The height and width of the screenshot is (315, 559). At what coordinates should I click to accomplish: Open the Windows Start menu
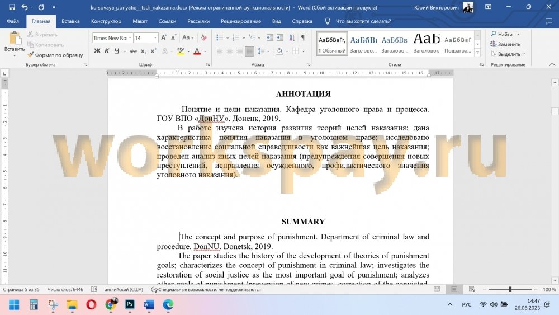pyautogui.click(x=15, y=305)
